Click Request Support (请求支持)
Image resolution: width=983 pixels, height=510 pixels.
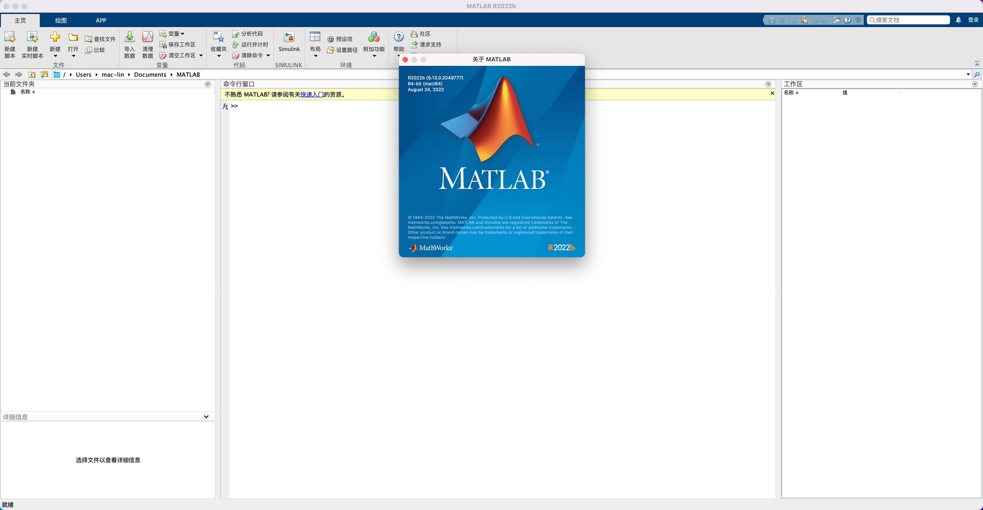coord(426,45)
